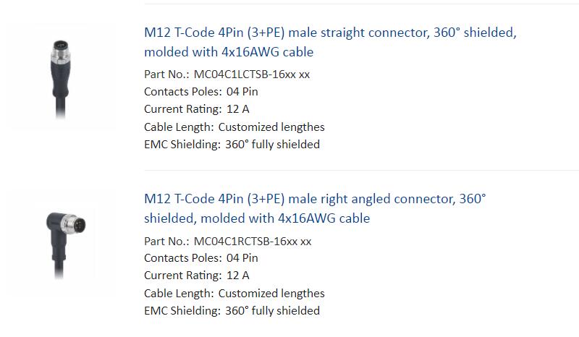Click 'Current Rating:' label of right angled connector
This screenshot has width=579, height=337.
[183, 276]
